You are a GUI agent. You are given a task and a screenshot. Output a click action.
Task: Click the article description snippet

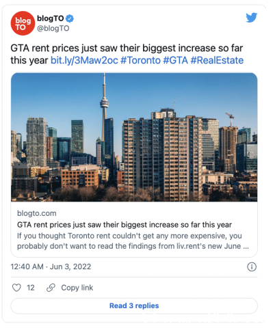pos(133,241)
